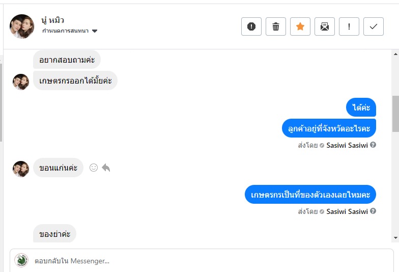Screen dimensions: 399x272
Task: Click the chat scrollbar thumb
Action: tap(395, 114)
